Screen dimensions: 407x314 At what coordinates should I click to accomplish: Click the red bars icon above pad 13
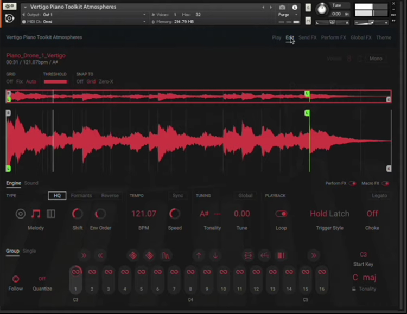(281, 255)
